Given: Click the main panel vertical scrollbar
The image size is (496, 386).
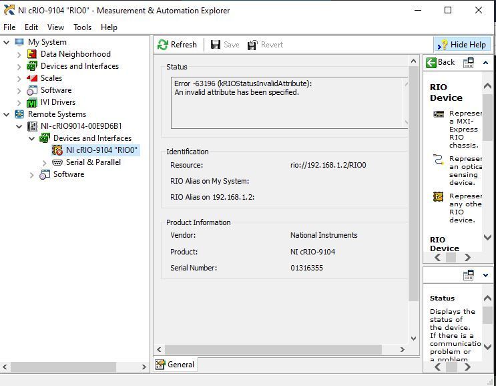Looking at the screenshot, I should [x=413, y=184].
